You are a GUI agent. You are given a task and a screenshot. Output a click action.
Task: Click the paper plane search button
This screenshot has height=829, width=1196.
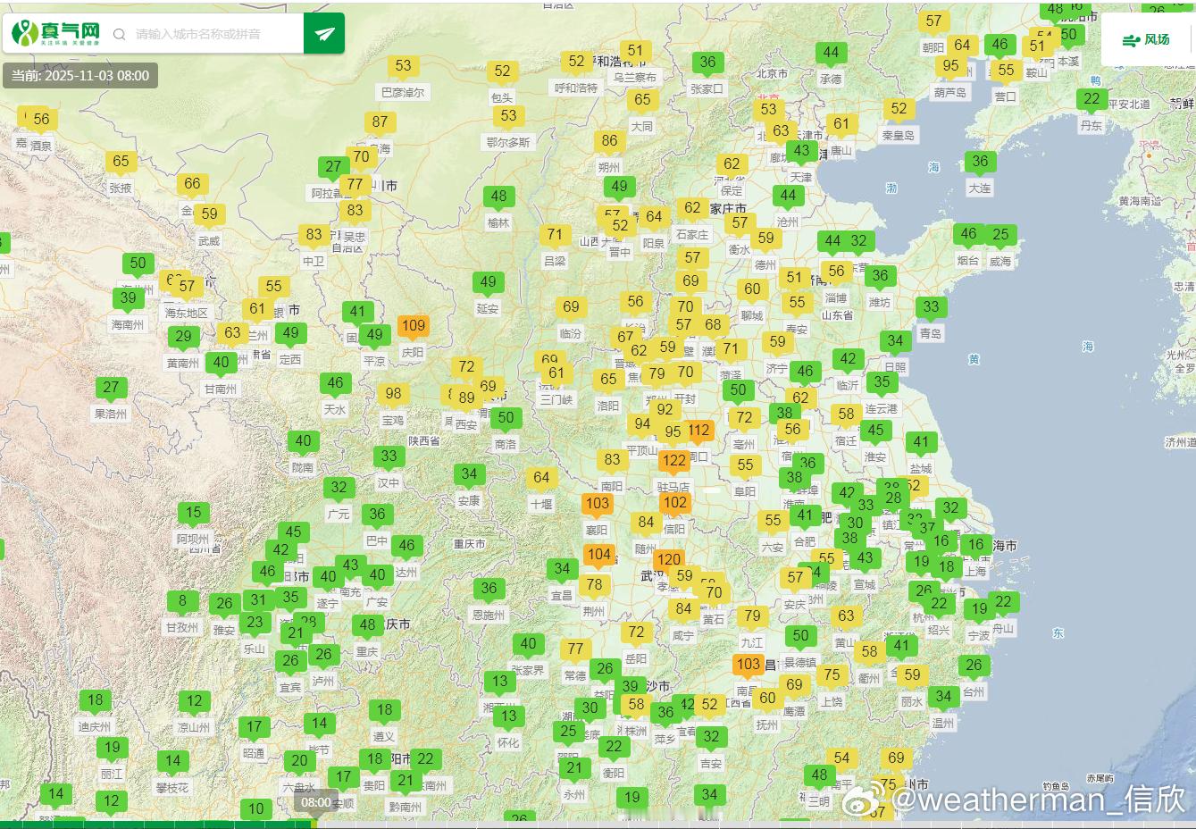(324, 34)
